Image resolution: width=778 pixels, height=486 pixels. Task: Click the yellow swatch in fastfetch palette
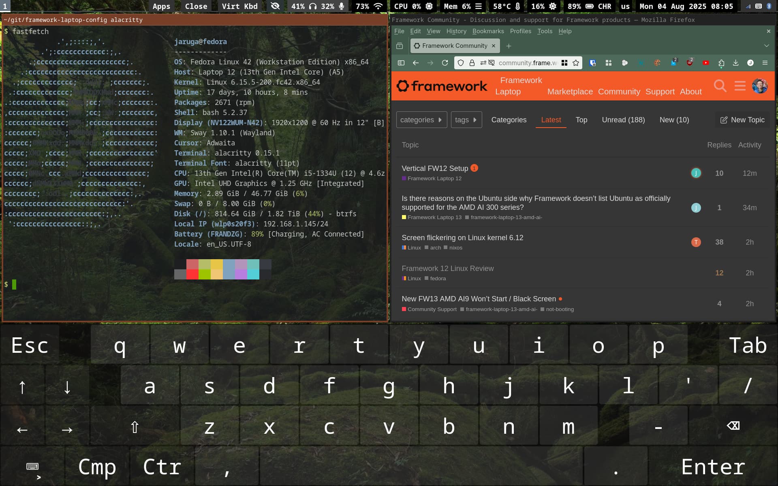point(217,264)
